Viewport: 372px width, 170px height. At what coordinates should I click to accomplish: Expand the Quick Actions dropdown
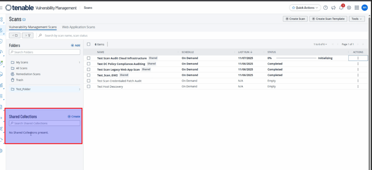(305, 8)
